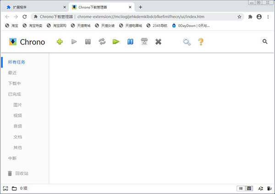Switch to list view layout

click(241, 188)
